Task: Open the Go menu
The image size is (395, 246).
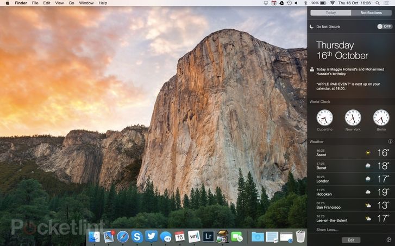Action: coord(71,3)
